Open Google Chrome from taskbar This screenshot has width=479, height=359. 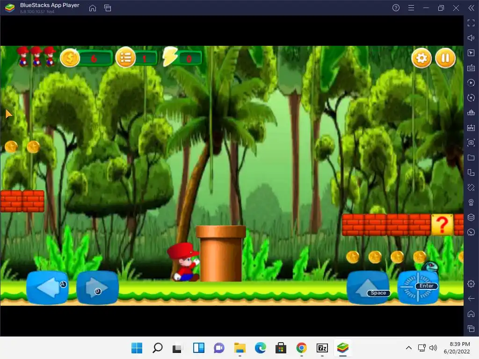302,348
